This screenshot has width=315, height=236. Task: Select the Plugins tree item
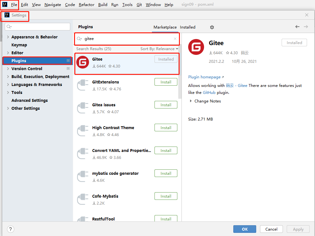pyautogui.click(x=38, y=61)
